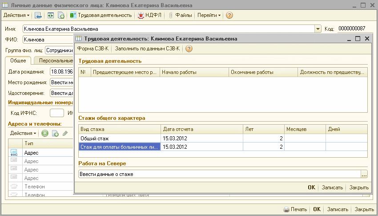The height and width of the screenshot is (216, 378).
Task: Click the ФНС address row icon
Action: [x=13, y=153]
